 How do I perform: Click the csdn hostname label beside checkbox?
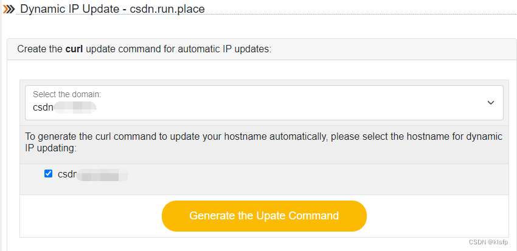[x=92, y=174]
